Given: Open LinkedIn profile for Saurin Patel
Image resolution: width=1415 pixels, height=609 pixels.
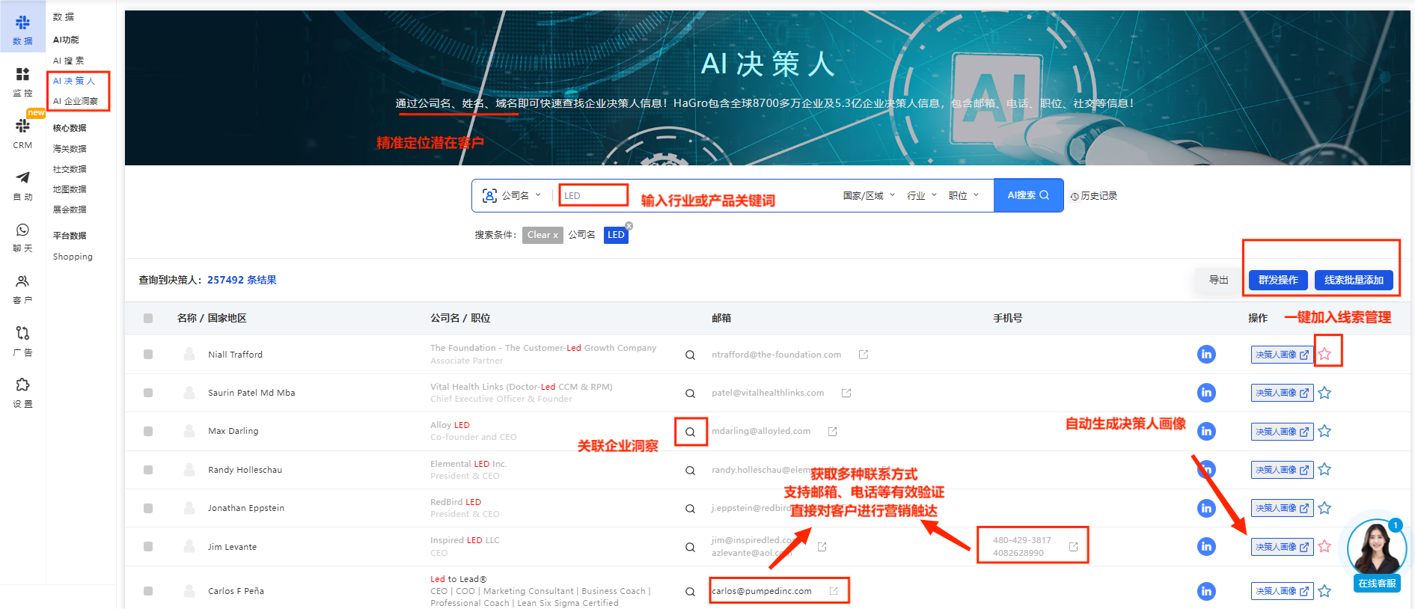Looking at the screenshot, I should coord(1206,392).
